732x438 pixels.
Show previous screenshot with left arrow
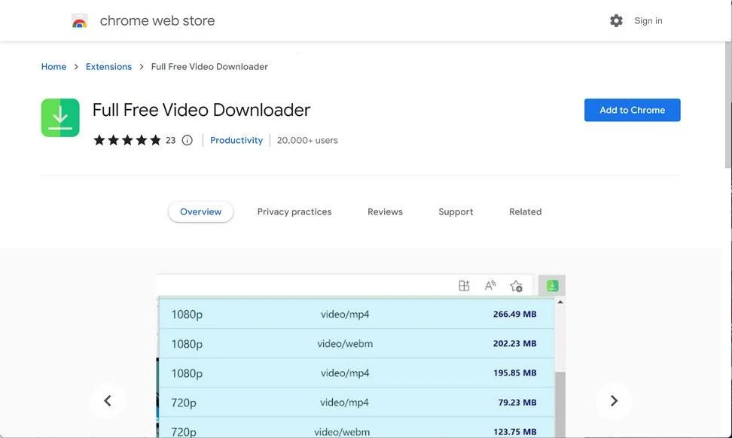[108, 400]
